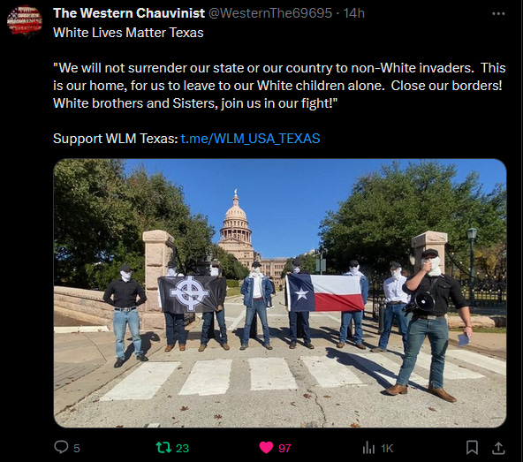Open view analytics bar chart icon
The width and height of the screenshot is (523, 462).
point(368,448)
